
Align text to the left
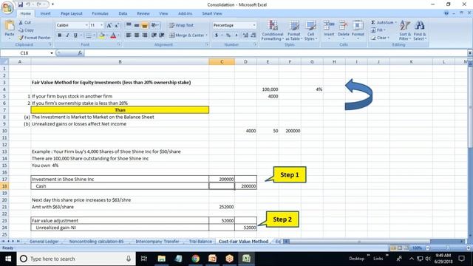pyautogui.click(x=129, y=35)
